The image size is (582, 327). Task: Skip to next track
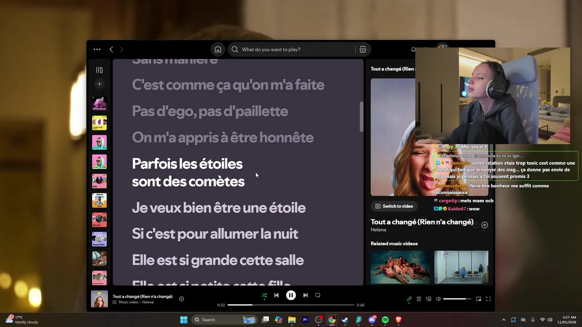click(306, 295)
